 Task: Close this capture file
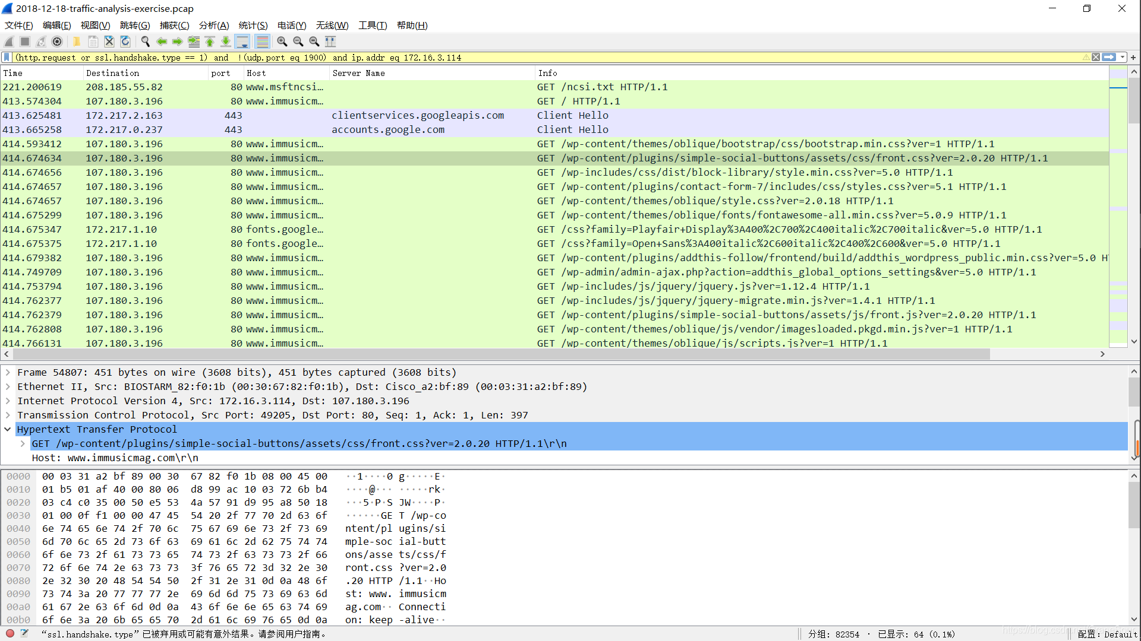[109, 42]
